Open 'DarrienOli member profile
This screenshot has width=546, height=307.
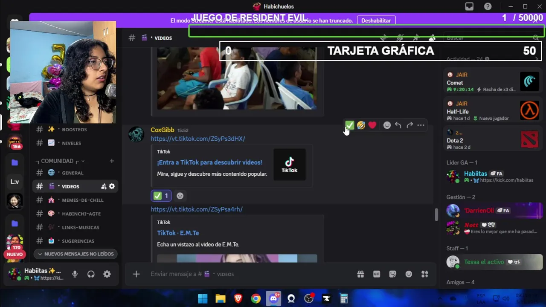[493, 211]
